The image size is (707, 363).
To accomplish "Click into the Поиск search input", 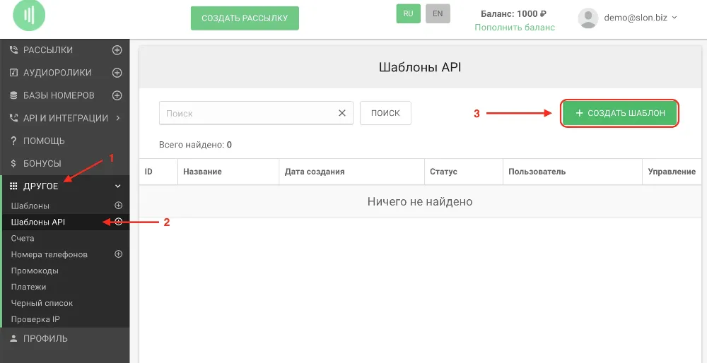I will [247, 113].
